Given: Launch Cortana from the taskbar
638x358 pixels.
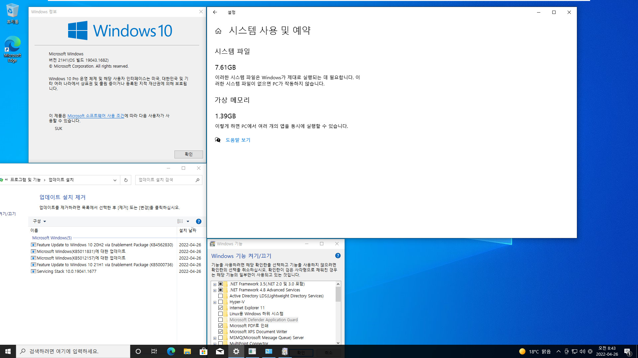Looking at the screenshot, I should [138, 351].
